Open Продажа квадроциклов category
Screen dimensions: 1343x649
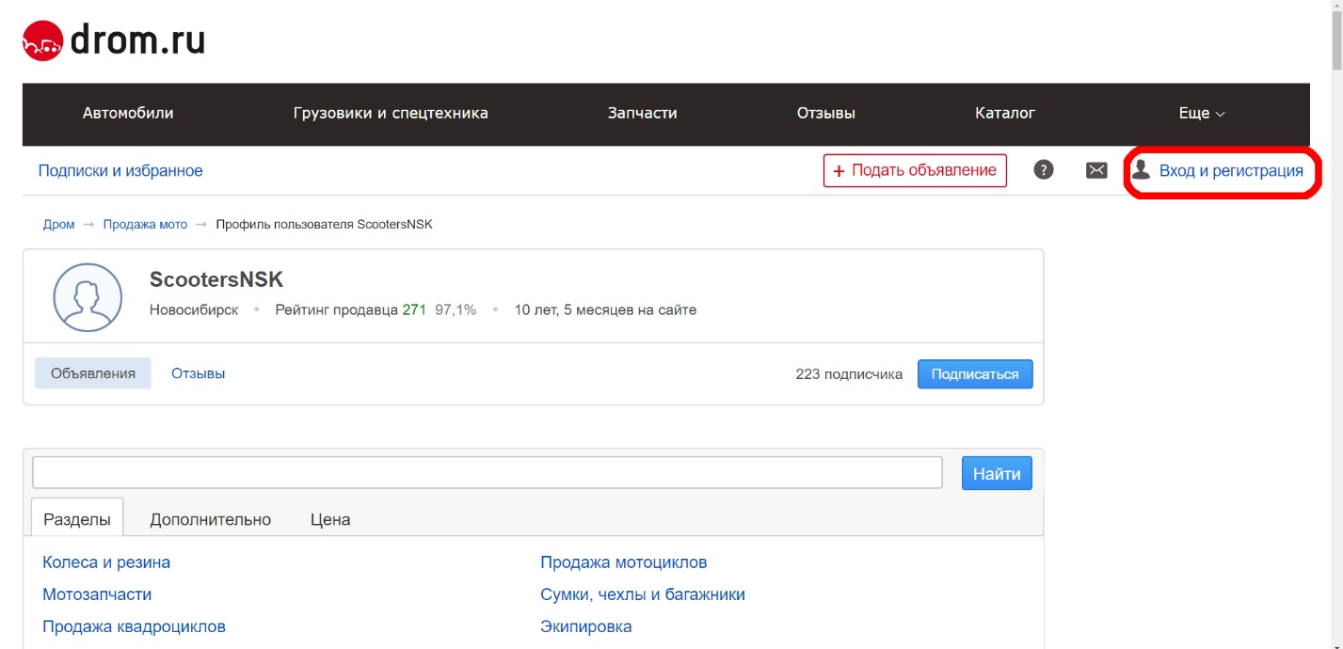[134, 626]
